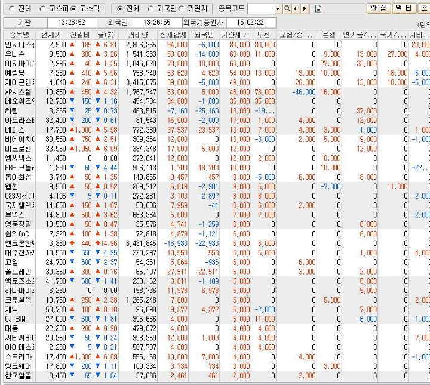The width and height of the screenshot is (430, 385).
Task: Click the -46,000 insurance value
Action: tap(304, 92)
